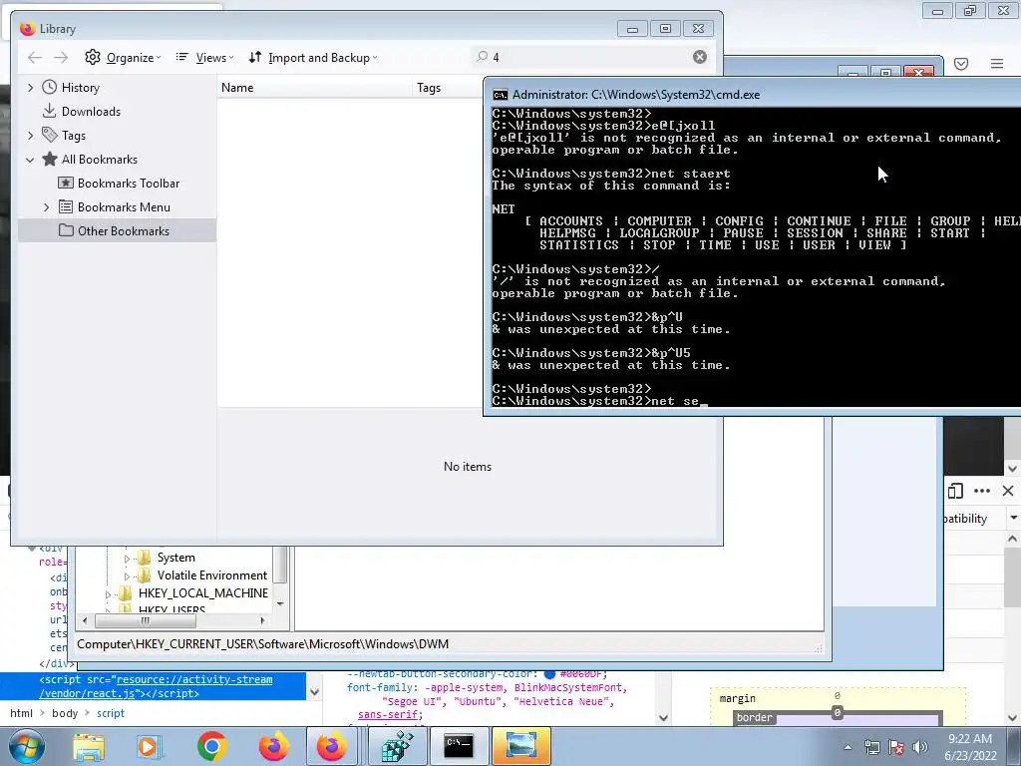Sort by the Tags column header

tap(448, 88)
